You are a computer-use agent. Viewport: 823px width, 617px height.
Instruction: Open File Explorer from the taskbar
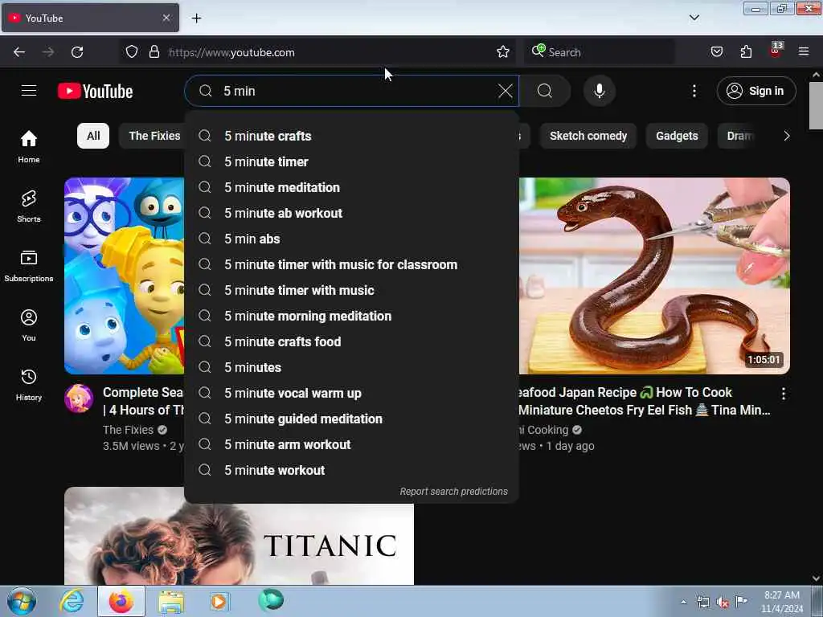pos(171,601)
